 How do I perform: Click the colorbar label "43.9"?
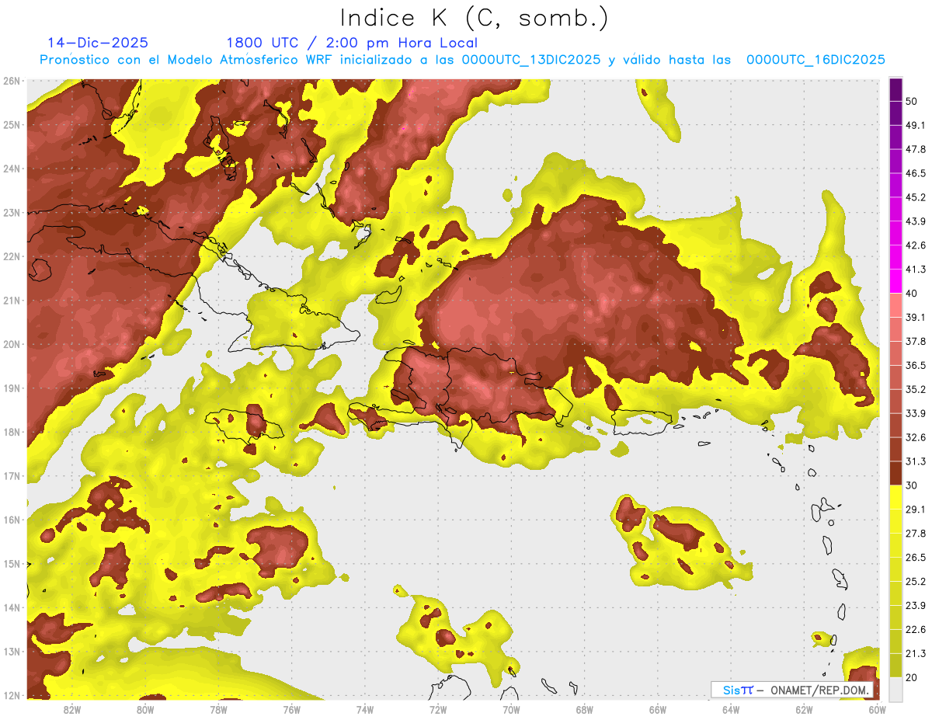(x=915, y=221)
